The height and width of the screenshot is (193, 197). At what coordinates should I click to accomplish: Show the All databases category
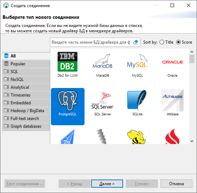pyautogui.click(x=26, y=56)
